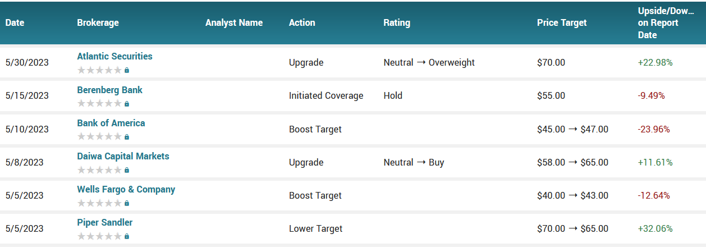Open the Bank of America brokerage link
Viewport: 706px width, 252px height.
click(111, 123)
